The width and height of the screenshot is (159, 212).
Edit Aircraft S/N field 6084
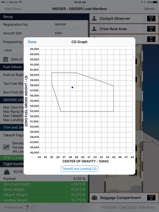(69, 33)
